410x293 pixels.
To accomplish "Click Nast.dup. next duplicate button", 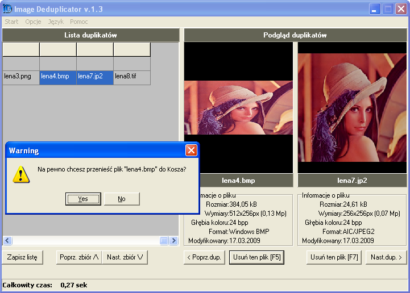I will [x=386, y=257].
